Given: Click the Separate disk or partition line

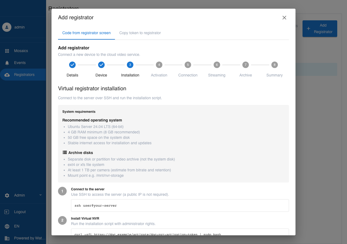Looking at the screenshot, I should point(121,159).
